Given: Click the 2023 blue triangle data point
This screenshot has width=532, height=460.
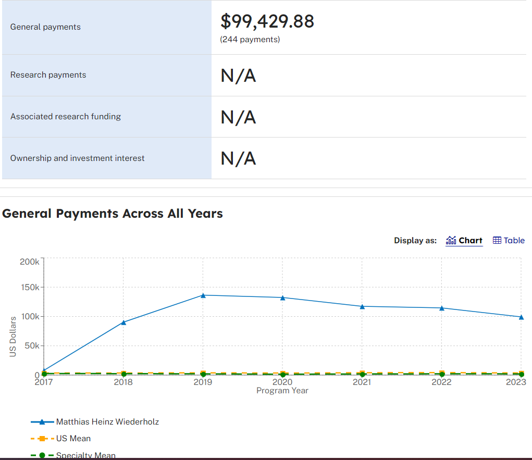Looking at the screenshot, I should [522, 317].
